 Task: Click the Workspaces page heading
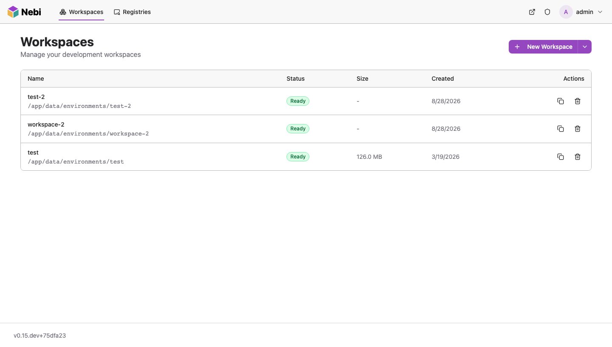[x=57, y=42]
